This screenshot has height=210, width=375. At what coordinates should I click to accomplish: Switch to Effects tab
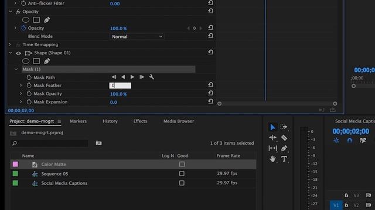[140, 121]
